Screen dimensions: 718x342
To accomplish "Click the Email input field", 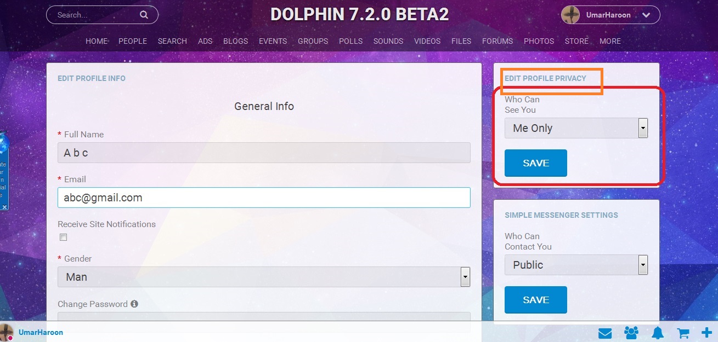I will point(264,198).
